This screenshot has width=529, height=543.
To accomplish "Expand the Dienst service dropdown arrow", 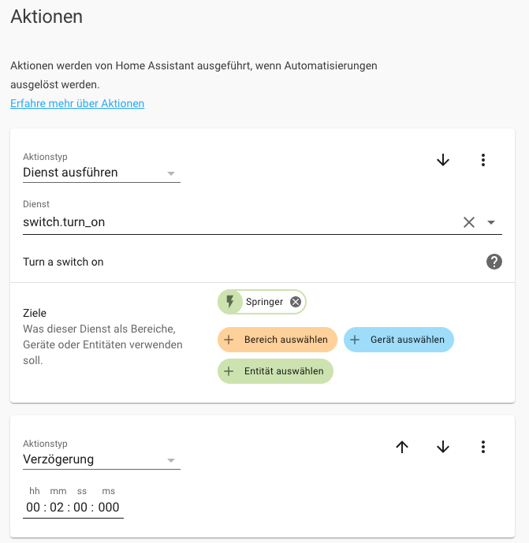I will (x=492, y=222).
